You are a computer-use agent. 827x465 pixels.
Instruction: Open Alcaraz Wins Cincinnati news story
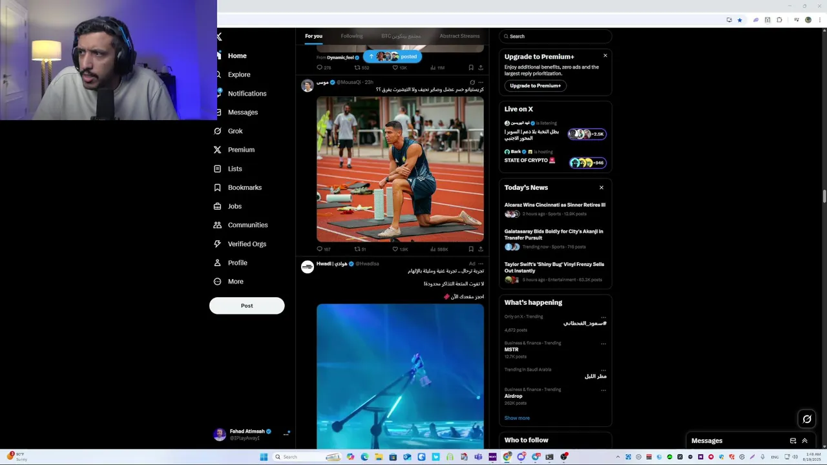(x=555, y=209)
